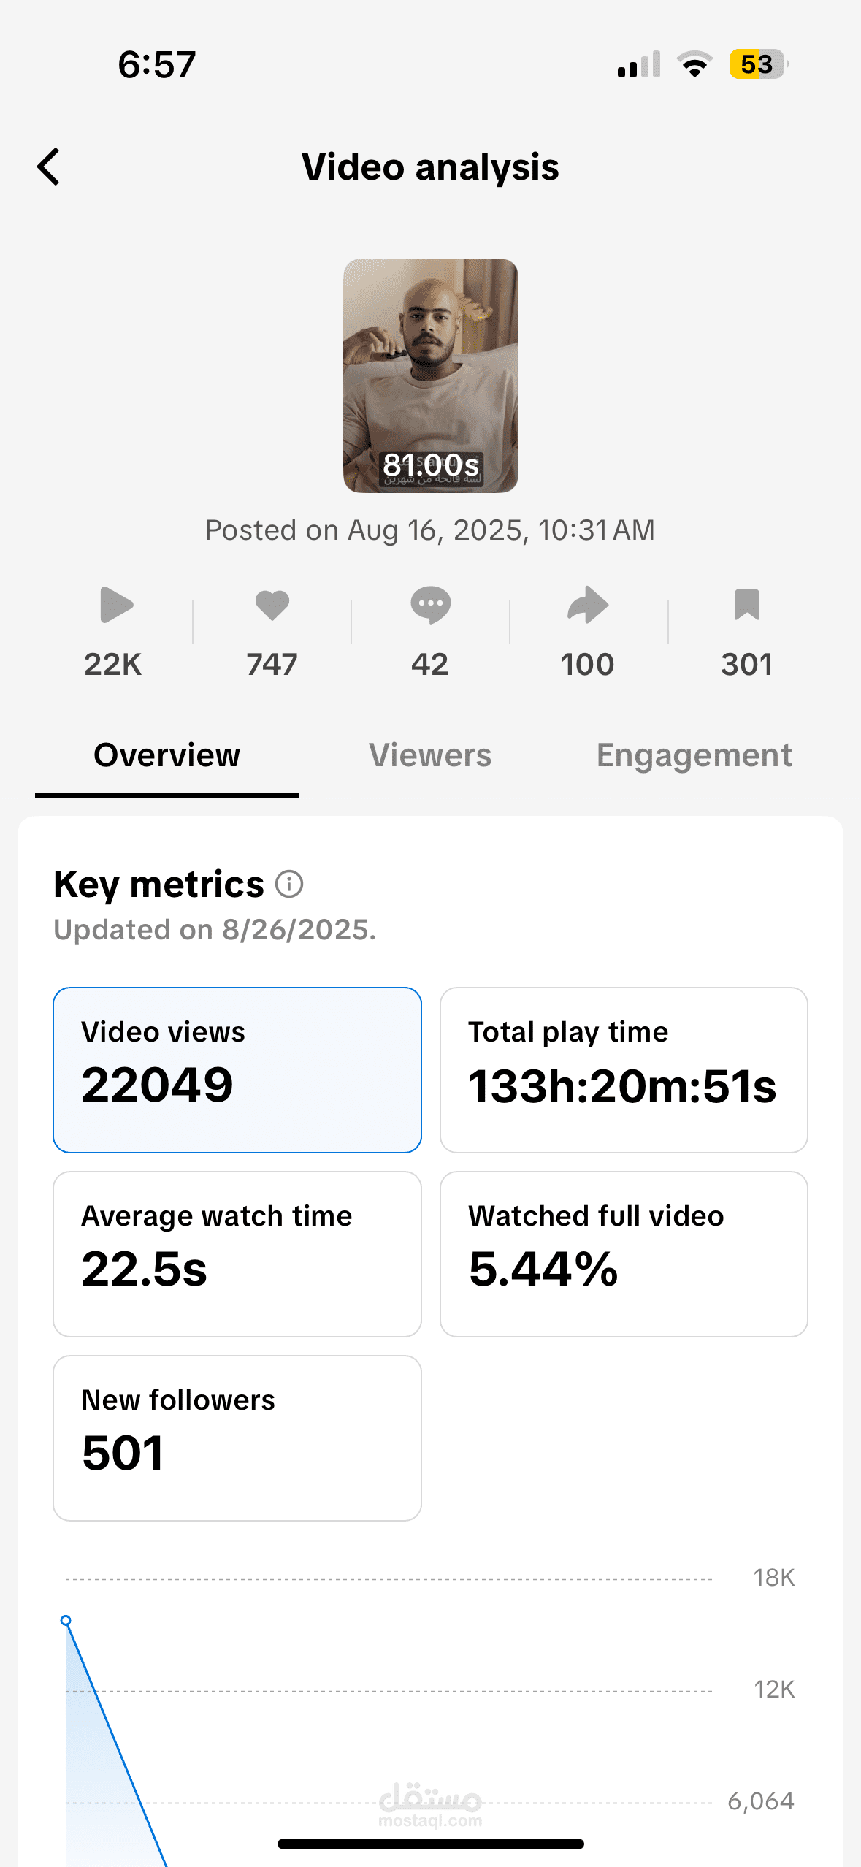Tap the Wi-Fi status icon
Screen dimensions: 861x1867
694,64
